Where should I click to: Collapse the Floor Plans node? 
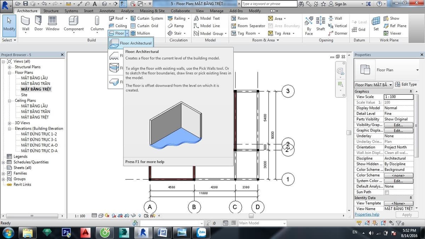click(x=9, y=73)
